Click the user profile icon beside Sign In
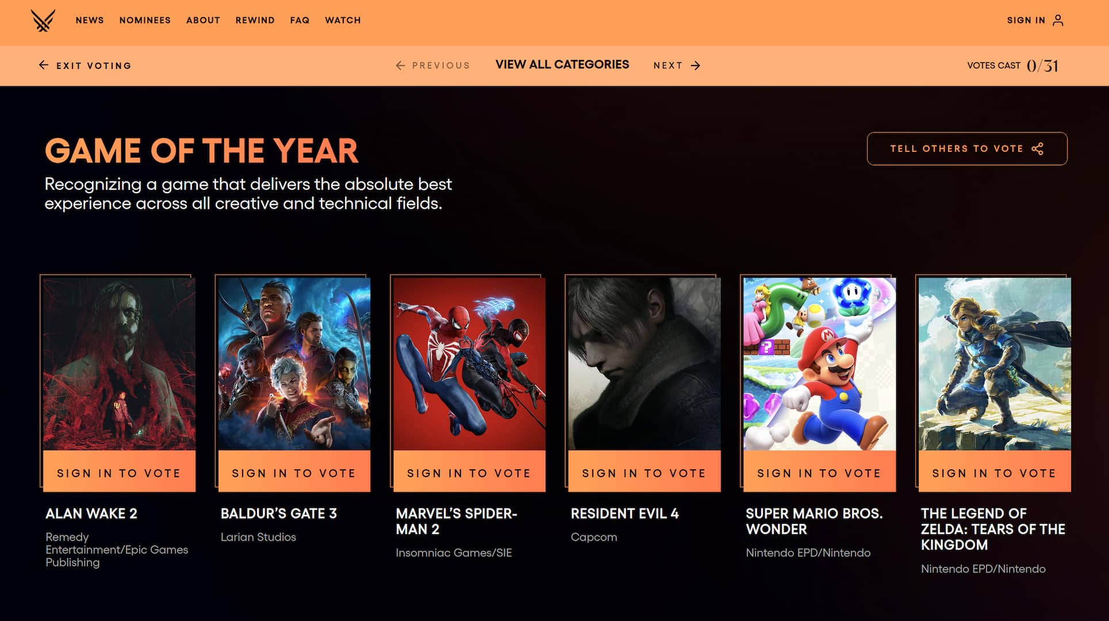Image resolution: width=1109 pixels, height=621 pixels. pyautogui.click(x=1058, y=20)
